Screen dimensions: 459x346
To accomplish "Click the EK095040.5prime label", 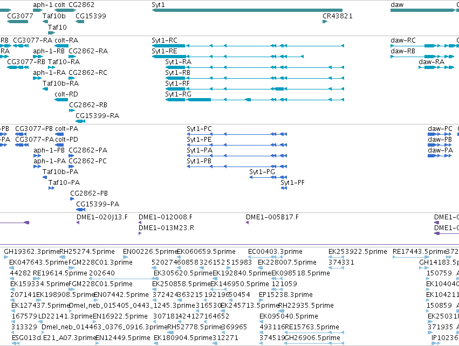I will 289,316.
